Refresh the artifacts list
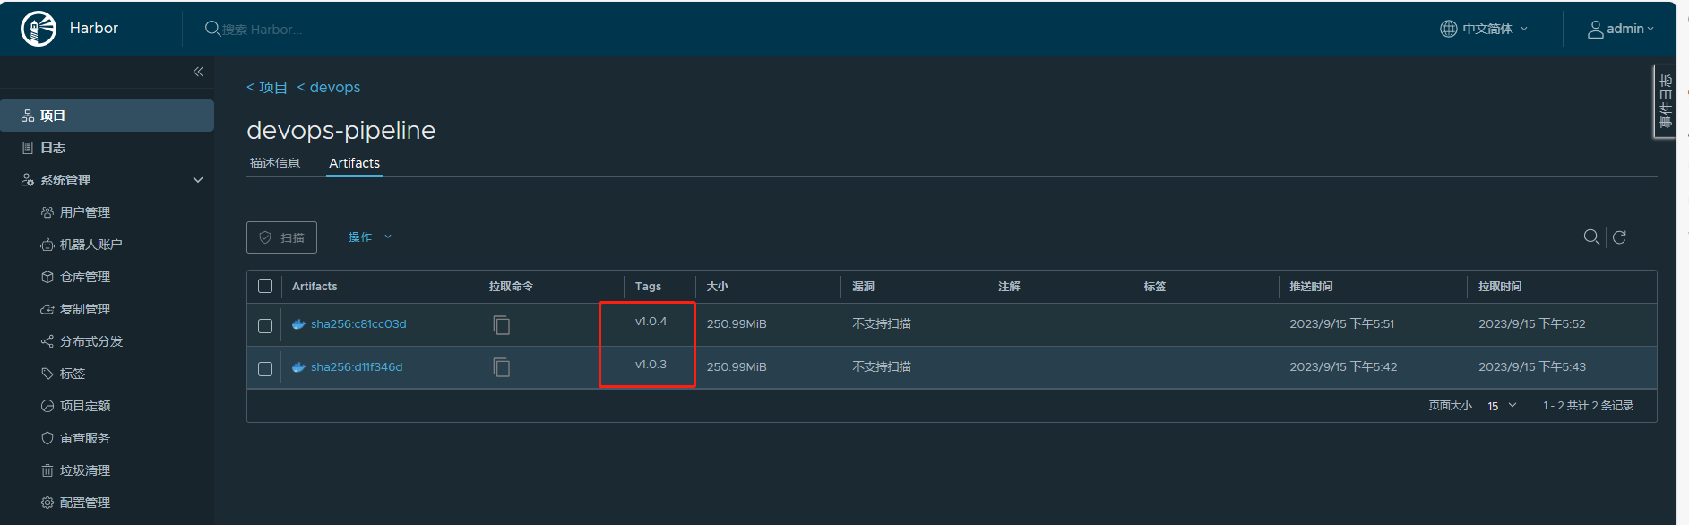The width and height of the screenshot is (1689, 525). pyautogui.click(x=1619, y=237)
